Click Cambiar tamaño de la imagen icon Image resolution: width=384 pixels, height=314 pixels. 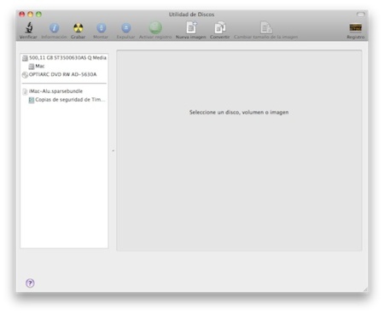pyautogui.click(x=266, y=27)
